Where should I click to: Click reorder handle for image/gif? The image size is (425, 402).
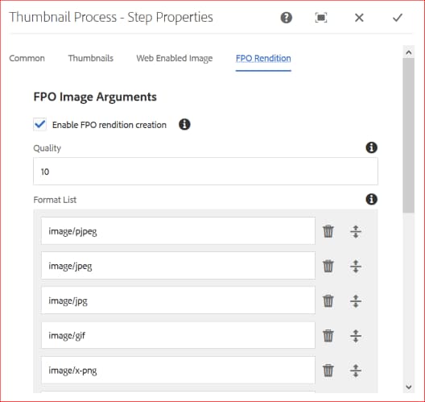pyautogui.click(x=356, y=336)
